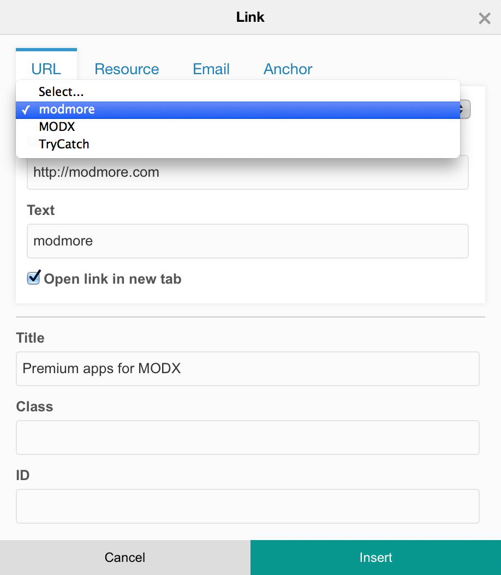Open the Resource tab
This screenshot has height=575, width=501.
tap(127, 69)
